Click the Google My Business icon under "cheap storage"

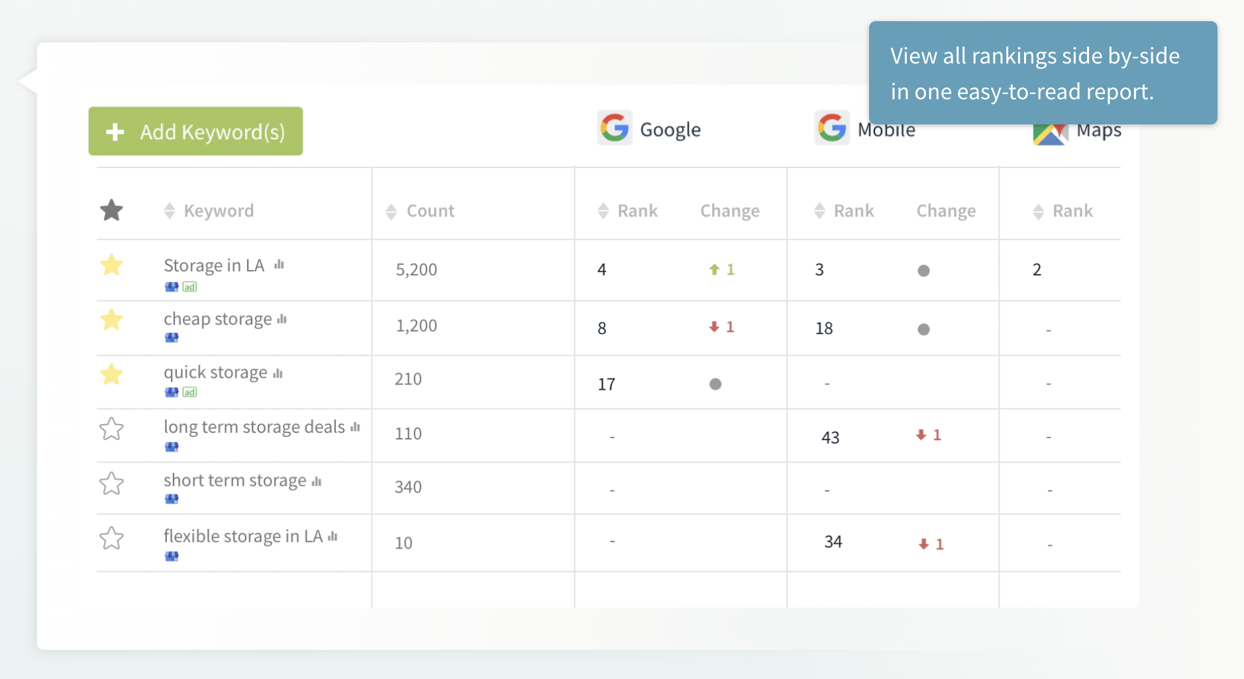[172, 338]
